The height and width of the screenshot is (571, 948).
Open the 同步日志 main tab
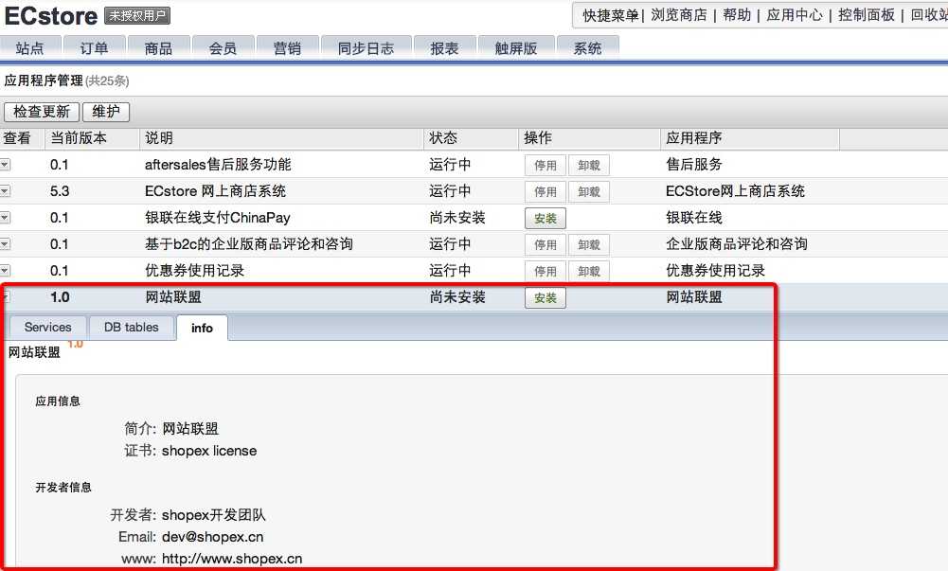tap(366, 48)
